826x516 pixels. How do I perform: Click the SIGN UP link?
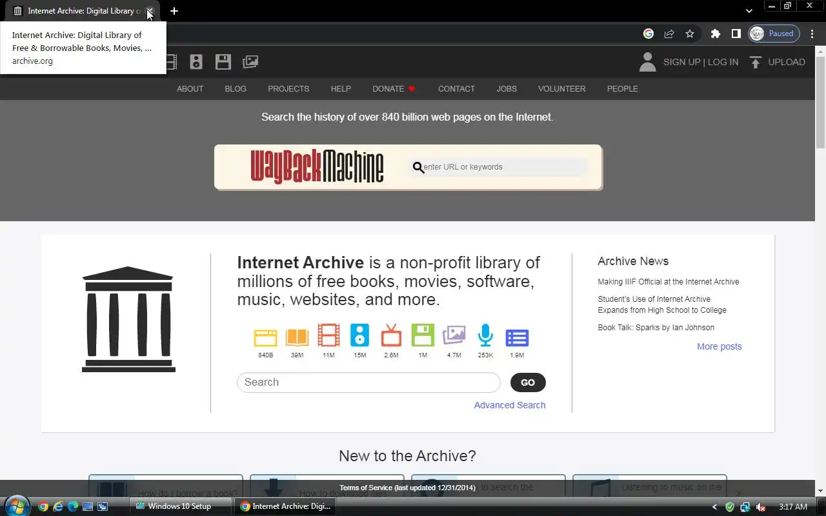click(682, 62)
